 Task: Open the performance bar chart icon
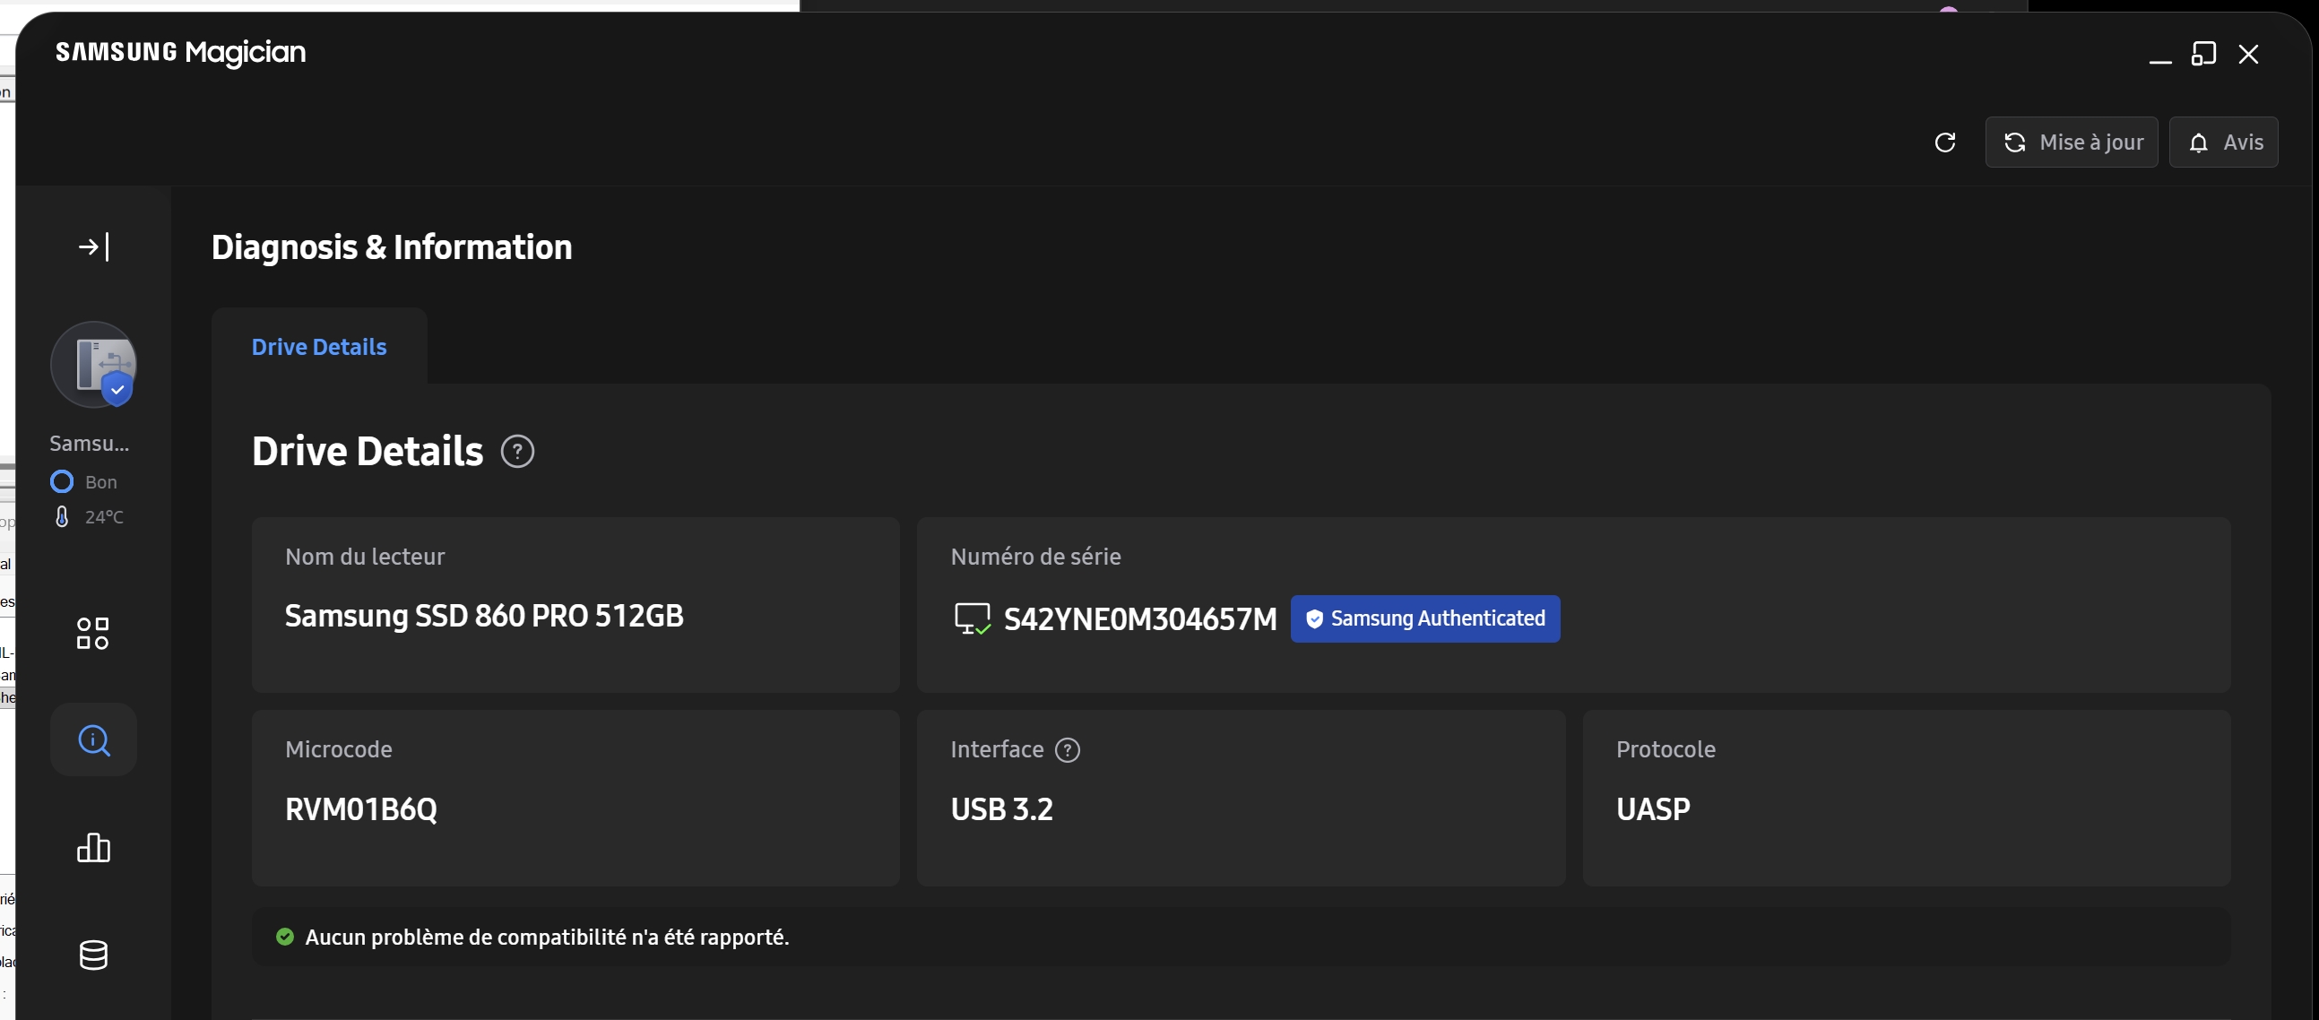click(93, 847)
